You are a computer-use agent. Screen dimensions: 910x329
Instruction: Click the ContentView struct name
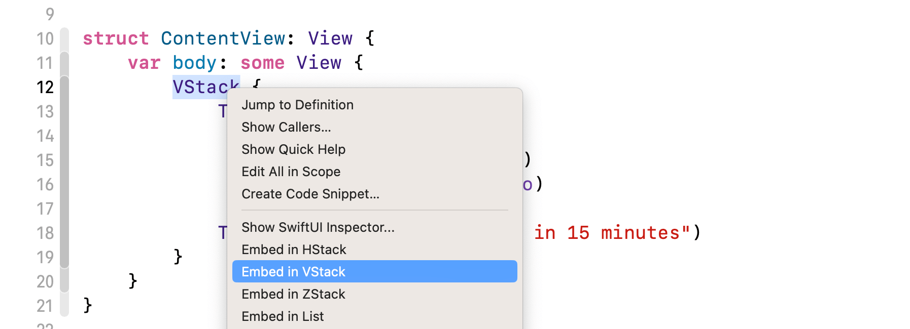(x=223, y=38)
